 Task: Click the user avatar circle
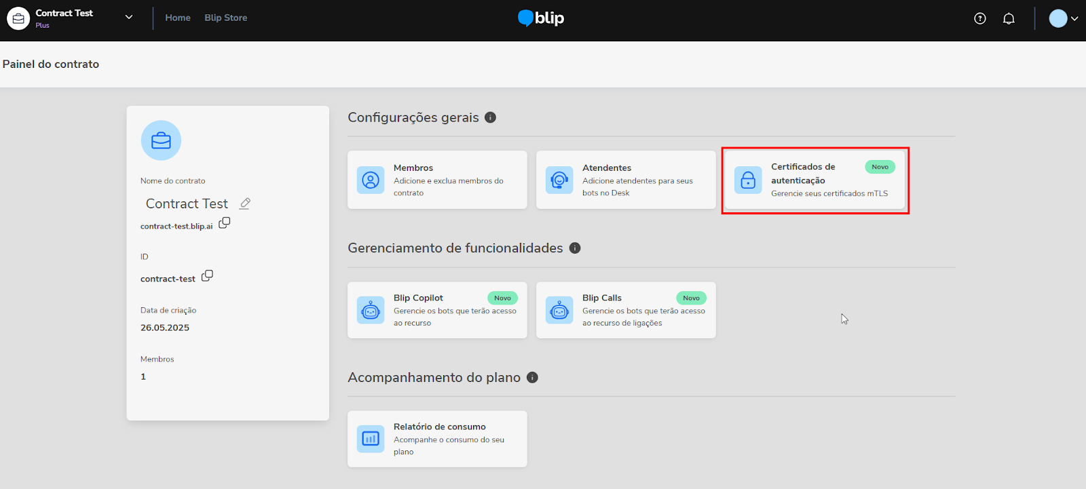coord(1058,18)
